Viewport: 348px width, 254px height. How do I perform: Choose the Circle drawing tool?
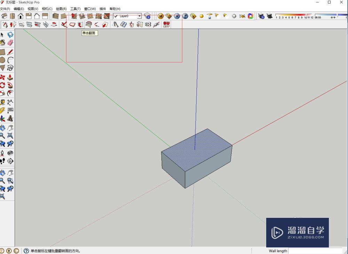[x=2, y=60]
